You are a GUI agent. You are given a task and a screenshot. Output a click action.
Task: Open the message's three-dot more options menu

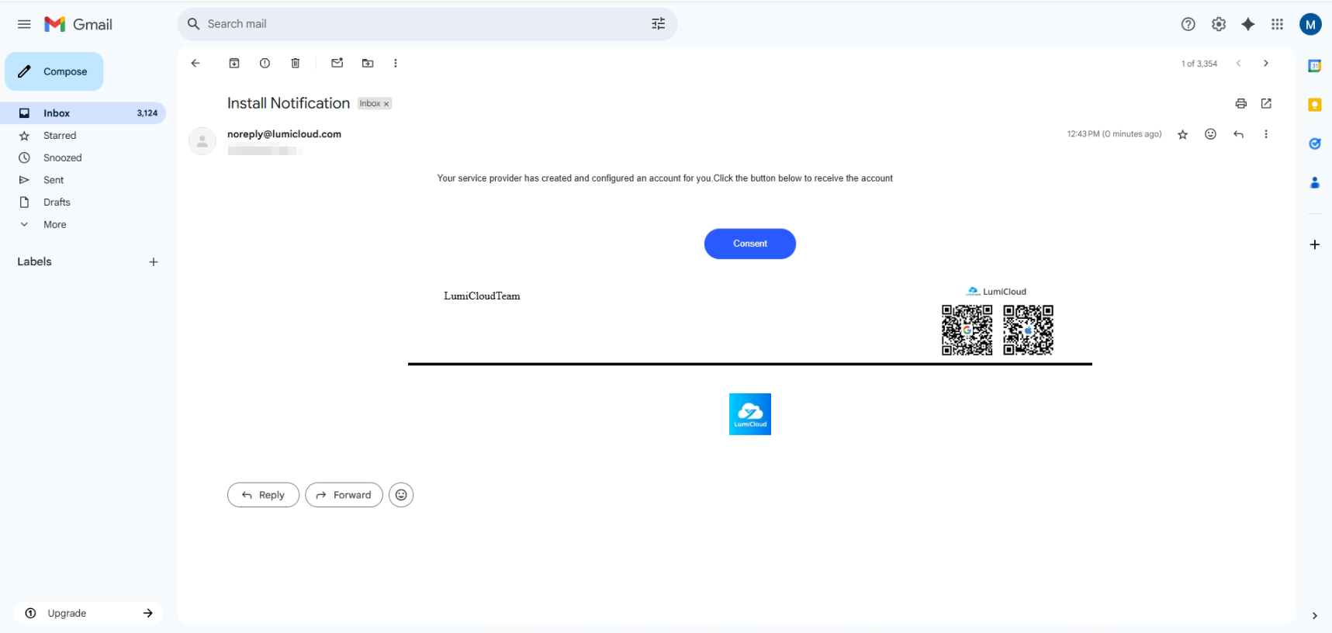pyautogui.click(x=1265, y=135)
